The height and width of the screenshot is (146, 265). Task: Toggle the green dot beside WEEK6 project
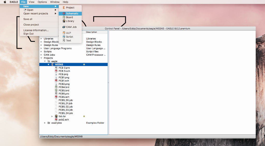(84, 64)
